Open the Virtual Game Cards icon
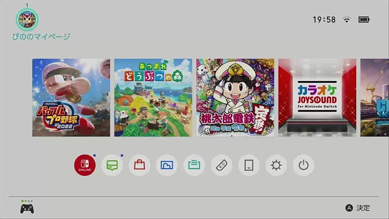 tap(249, 165)
